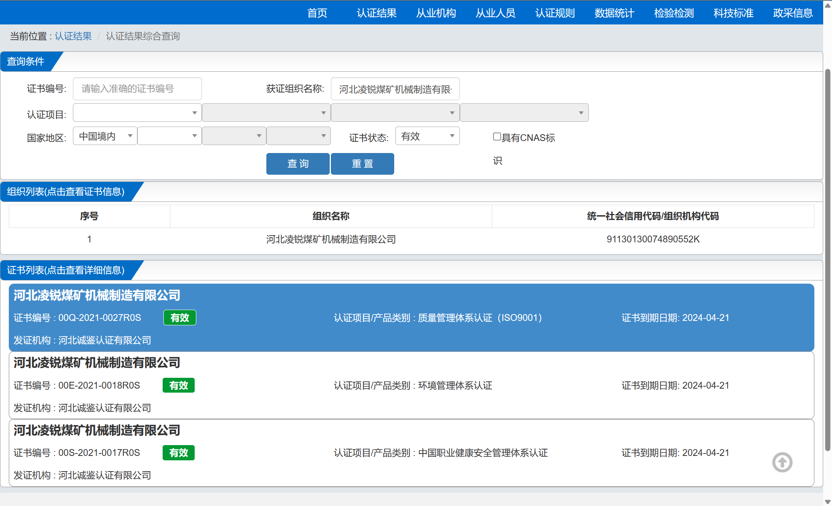Go to 首页 in the navigation bar
832x506 pixels.
(317, 13)
